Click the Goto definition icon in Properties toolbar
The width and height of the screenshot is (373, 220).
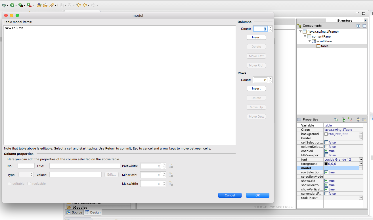coord(343,119)
